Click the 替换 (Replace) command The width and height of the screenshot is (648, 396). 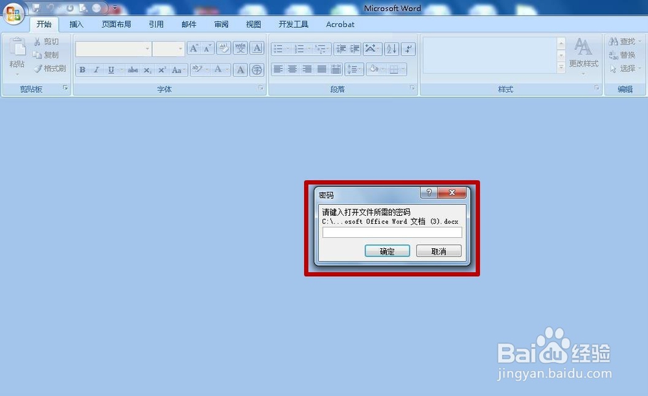pos(622,54)
